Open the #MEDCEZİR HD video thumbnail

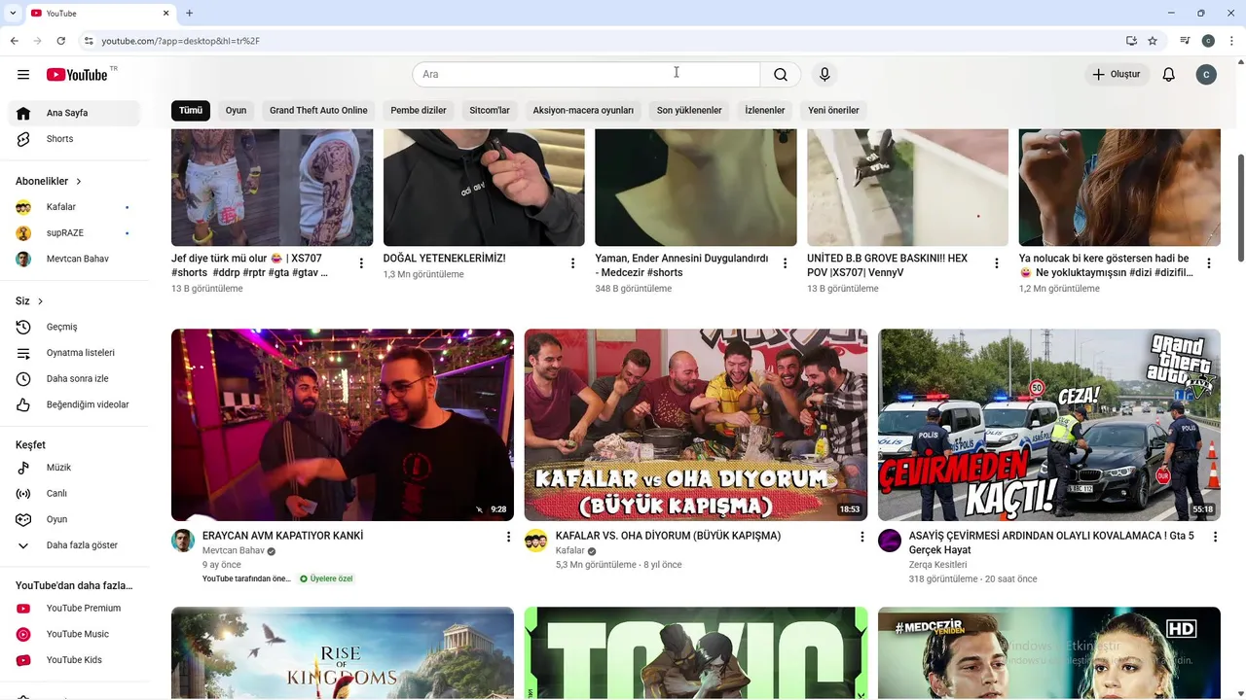click(1049, 652)
